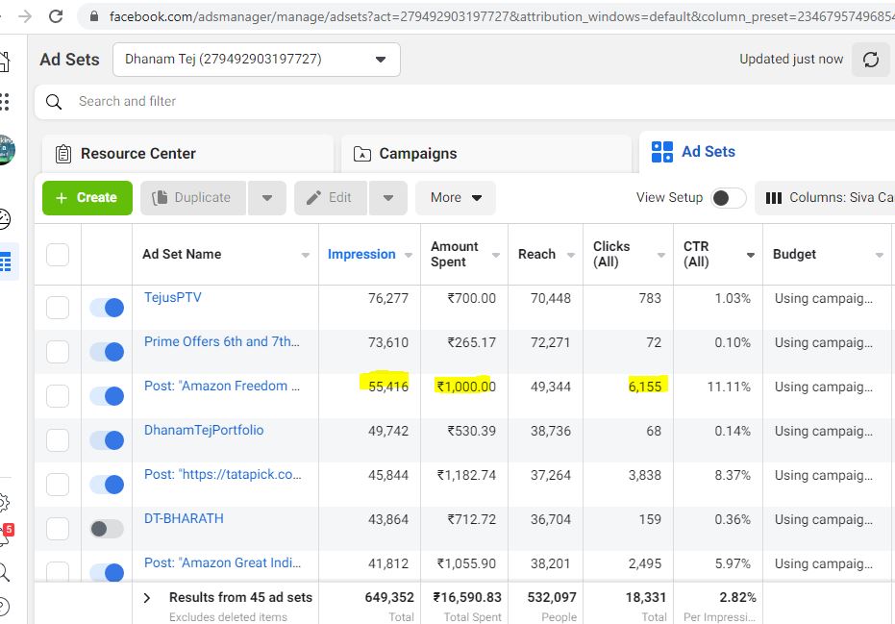Viewport: 895px width, 624px height.
Task: Open the gauge overview icon in sidebar
Action: 5,219
